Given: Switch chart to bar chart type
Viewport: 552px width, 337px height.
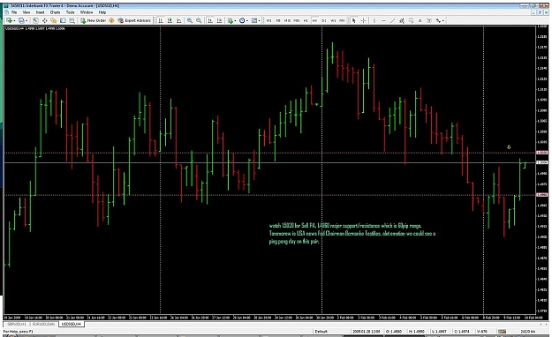Looking at the screenshot, I should coord(161,21).
